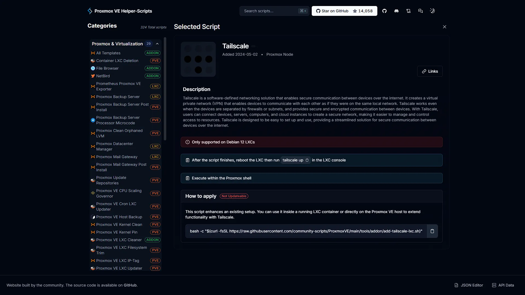The width and height of the screenshot is (525, 295).
Task: Click the '324 Total scripts' text
Action: point(153,27)
